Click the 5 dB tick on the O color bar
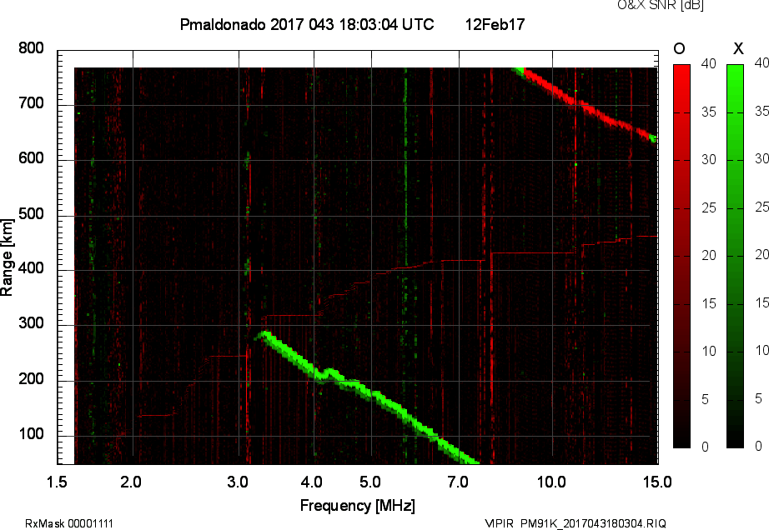The height and width of the screenshot is (530, 769). click(x=705, y=400)
